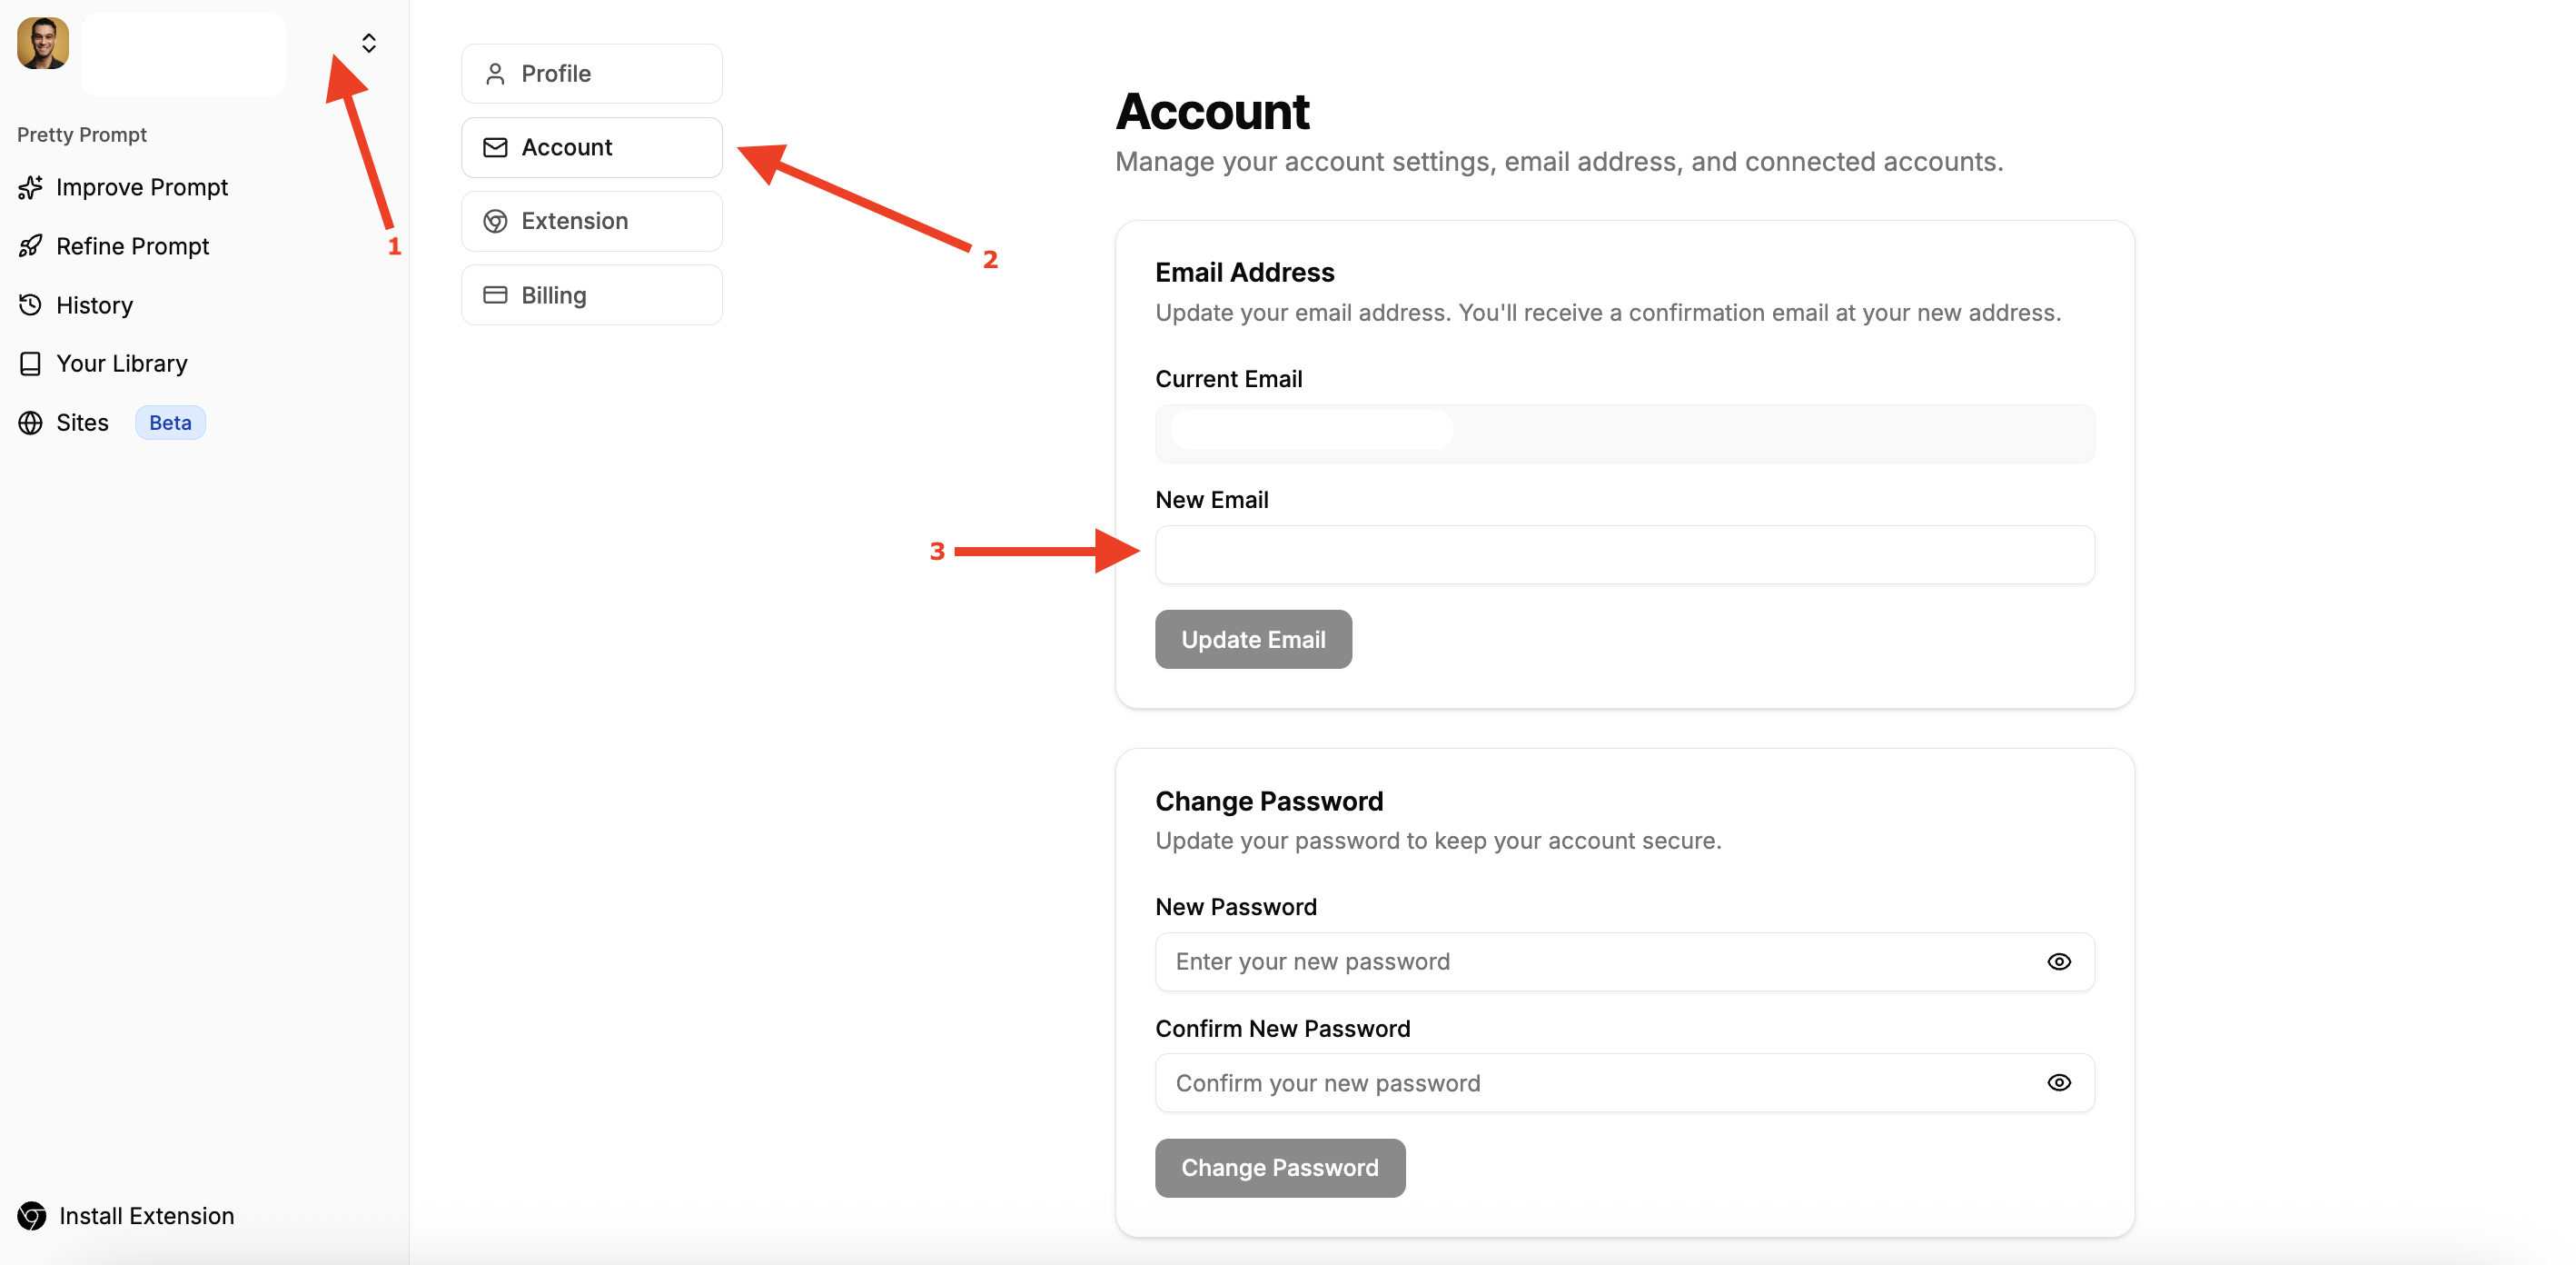Click the Change Password button
Viewport: 2576px width, 1265px height.
1280,1168
